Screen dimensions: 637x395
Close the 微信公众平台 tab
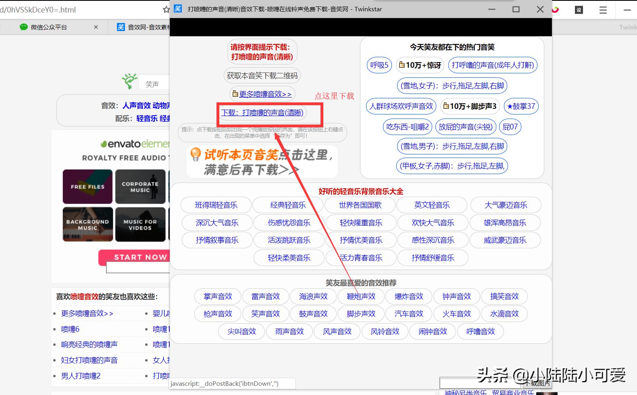(x=96, y=27)
